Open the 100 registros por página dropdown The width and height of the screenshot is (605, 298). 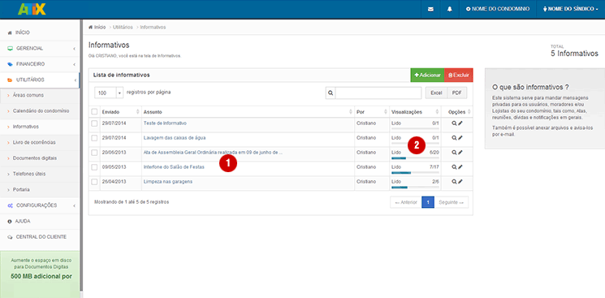coord(109,93)
